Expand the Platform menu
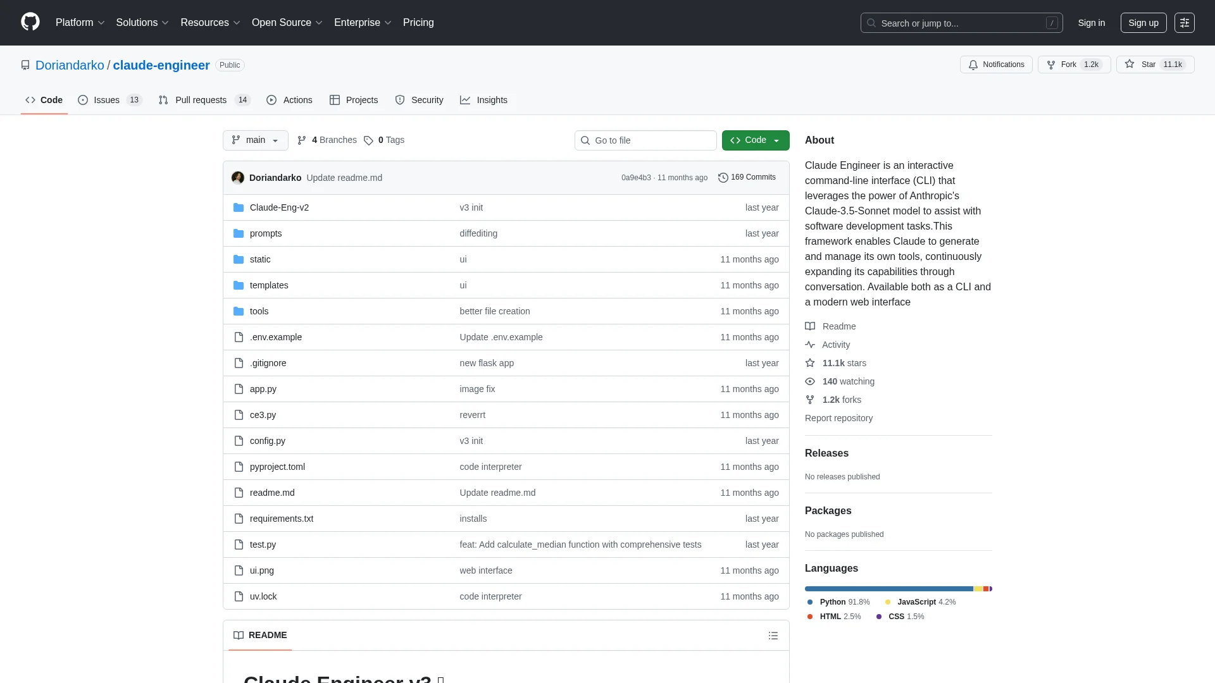Image resolution: width=1215 pixels, height=683 pixels. pos(80,23)
